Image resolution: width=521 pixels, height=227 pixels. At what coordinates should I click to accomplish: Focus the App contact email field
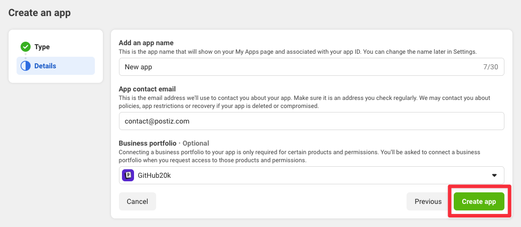(x=311, y=121)
